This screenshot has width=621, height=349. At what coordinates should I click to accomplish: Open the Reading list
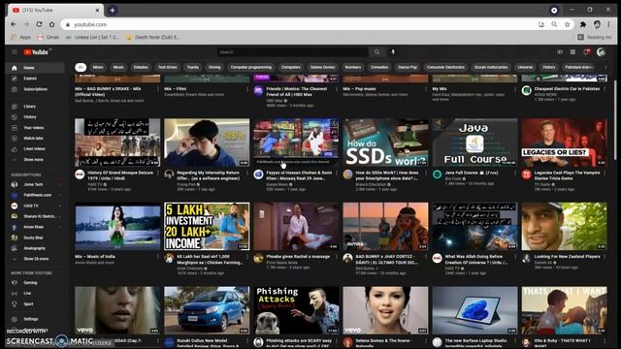595,37
